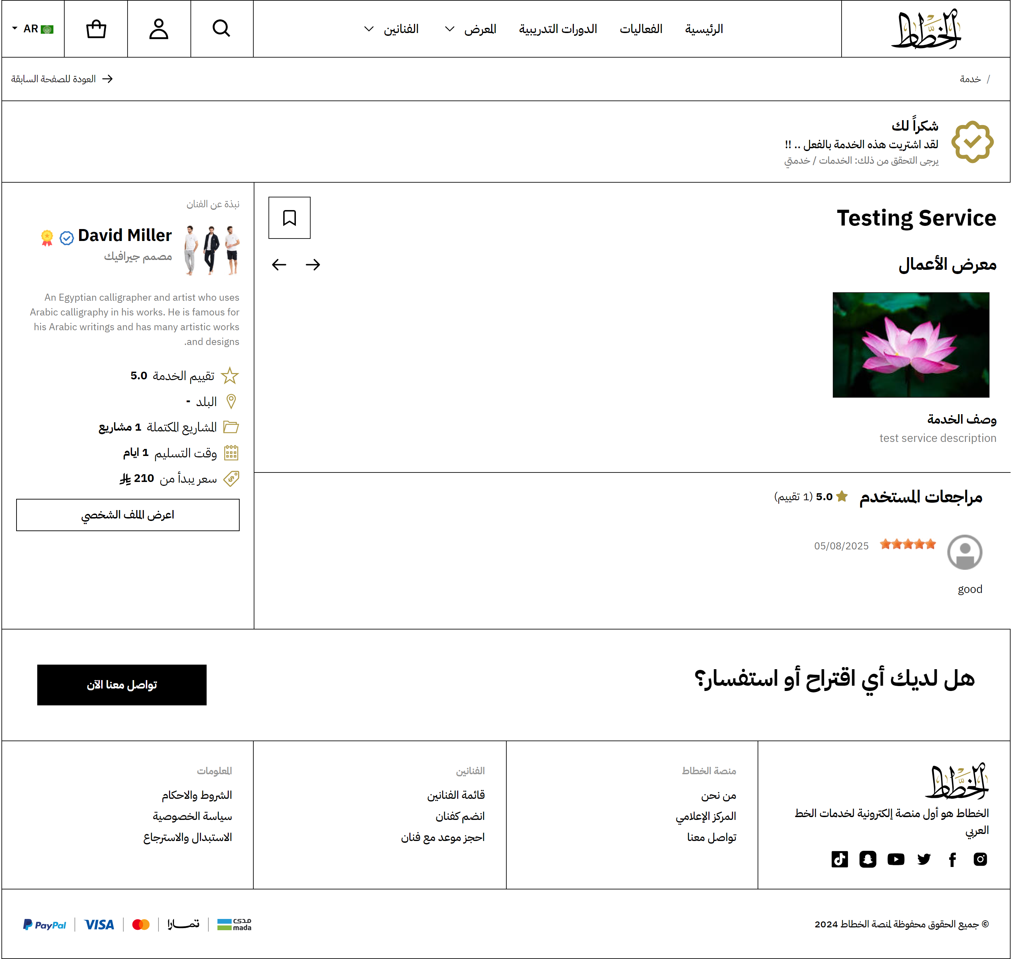The width and height of the screenshot is (1012, 959).
Task: Open the user account icon
Action: pos(158,28)
